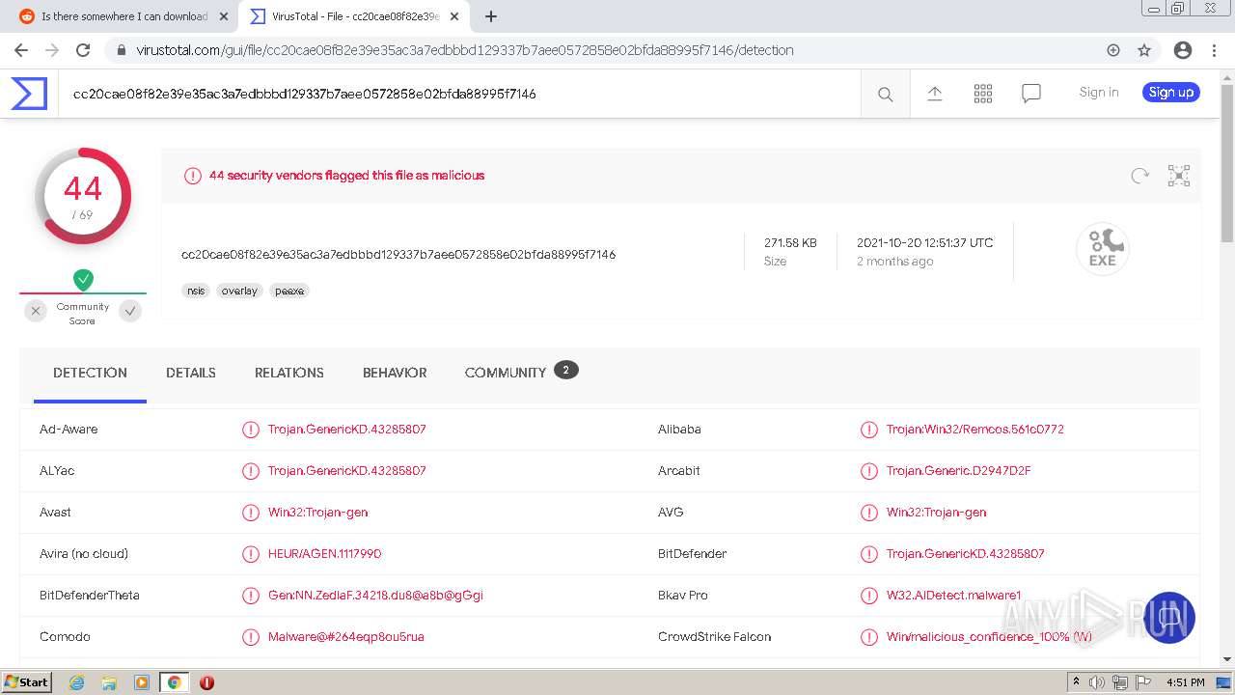Open the comment bubble icon

pos(1031,93)
